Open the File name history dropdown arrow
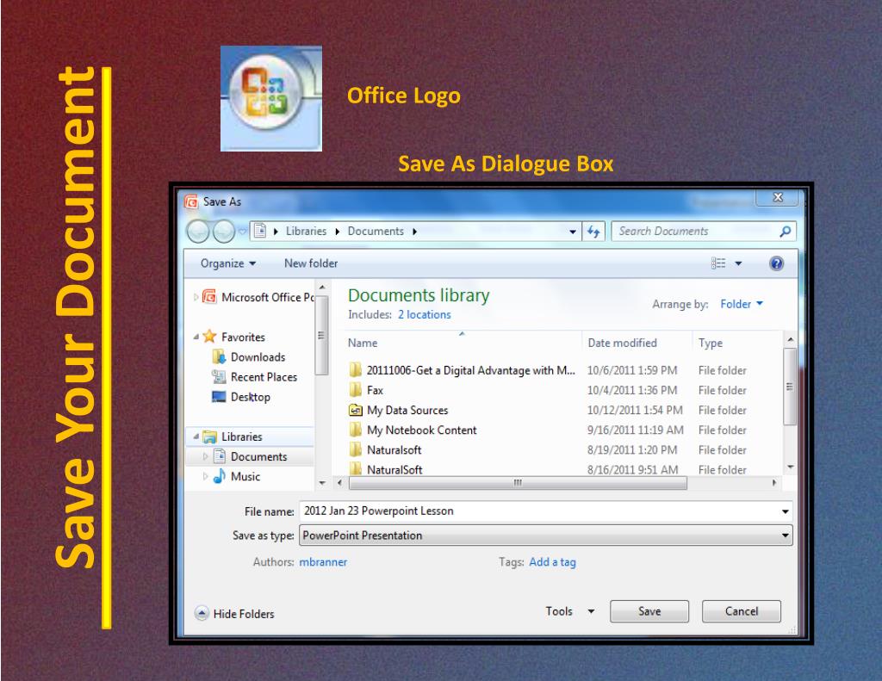 tap(785, 511)
